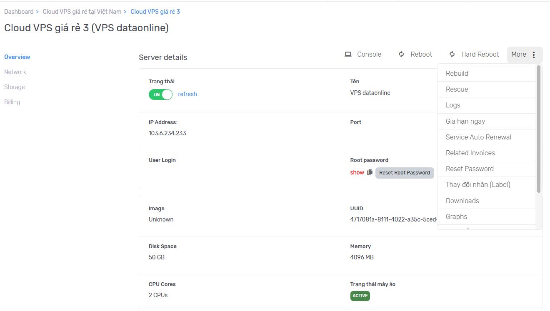Copy root password using the clipboard icon
Image resolution: width=550 pixels, height=311 pixels.
click(x=370, y=172)
